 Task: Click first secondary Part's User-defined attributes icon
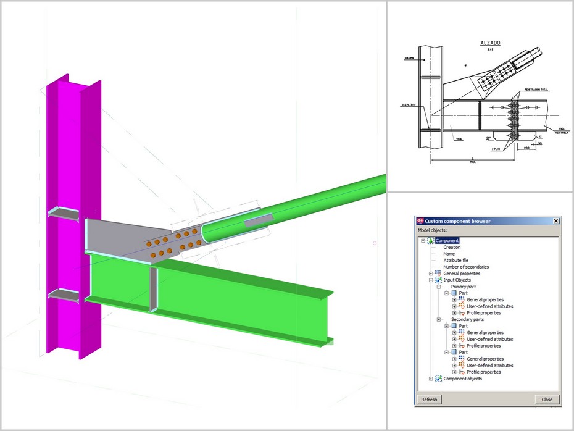tap(462, 339)
